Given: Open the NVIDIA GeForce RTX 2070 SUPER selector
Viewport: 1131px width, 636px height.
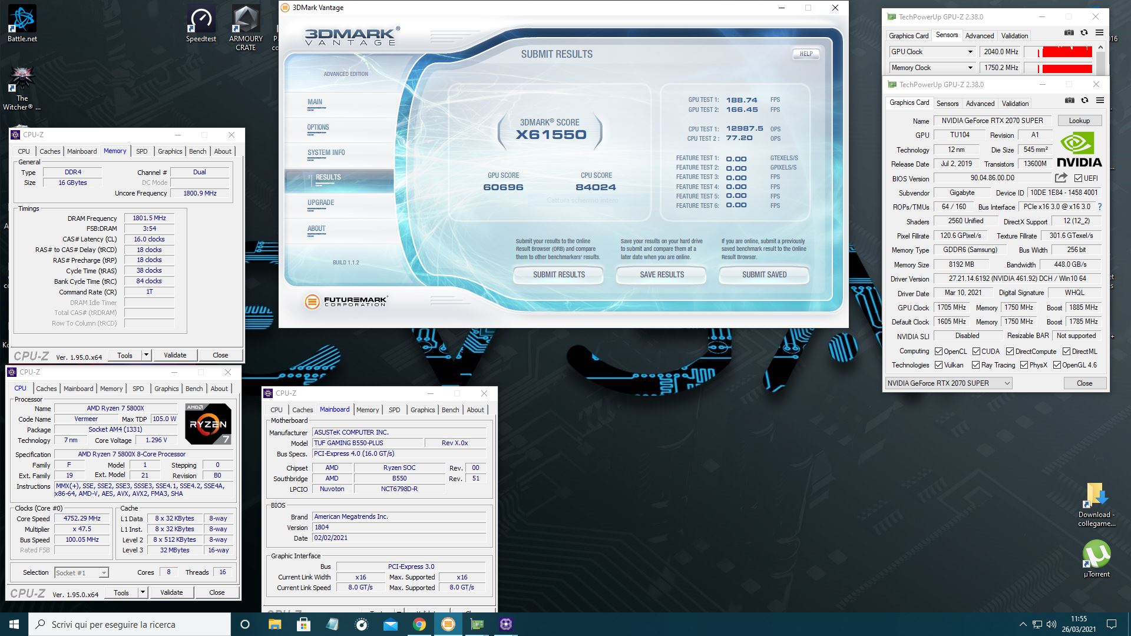Looking at the screenshot, I should pyautogui.click(x=948, y=383).
